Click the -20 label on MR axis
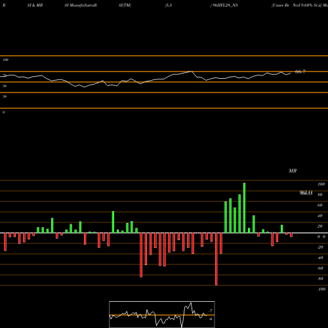 pos(320,247)
